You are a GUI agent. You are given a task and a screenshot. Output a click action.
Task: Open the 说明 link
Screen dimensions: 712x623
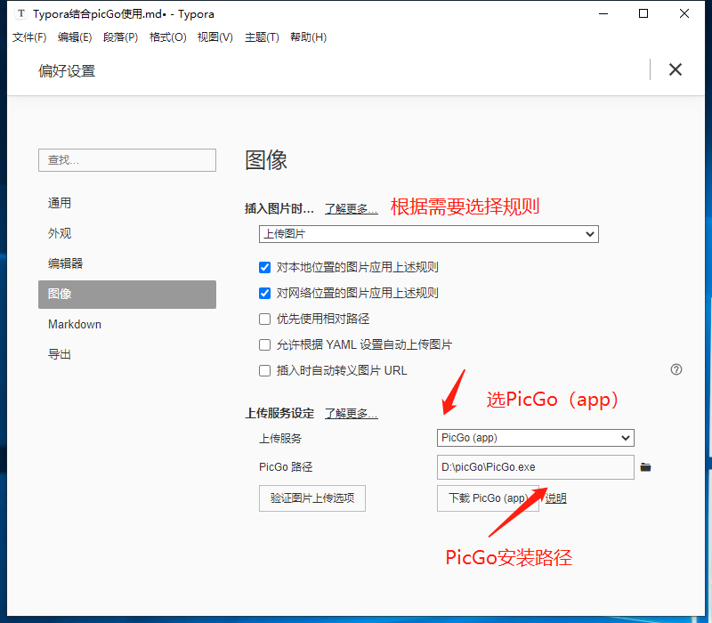[x=555, y=498]
